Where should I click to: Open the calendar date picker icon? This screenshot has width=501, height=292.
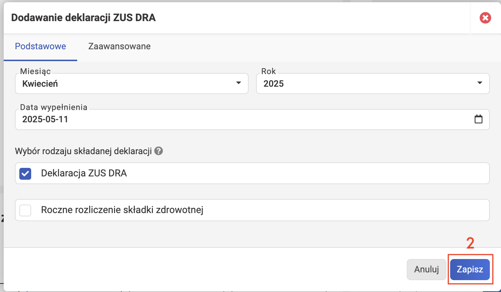[x=479, y=119]
